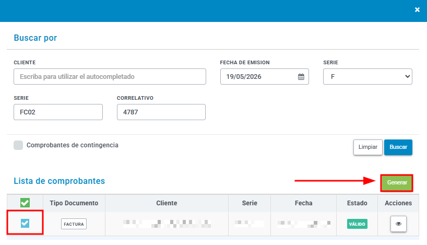
Task: Focus the CLIENTE autocomplete field
Action: (110, 77)
